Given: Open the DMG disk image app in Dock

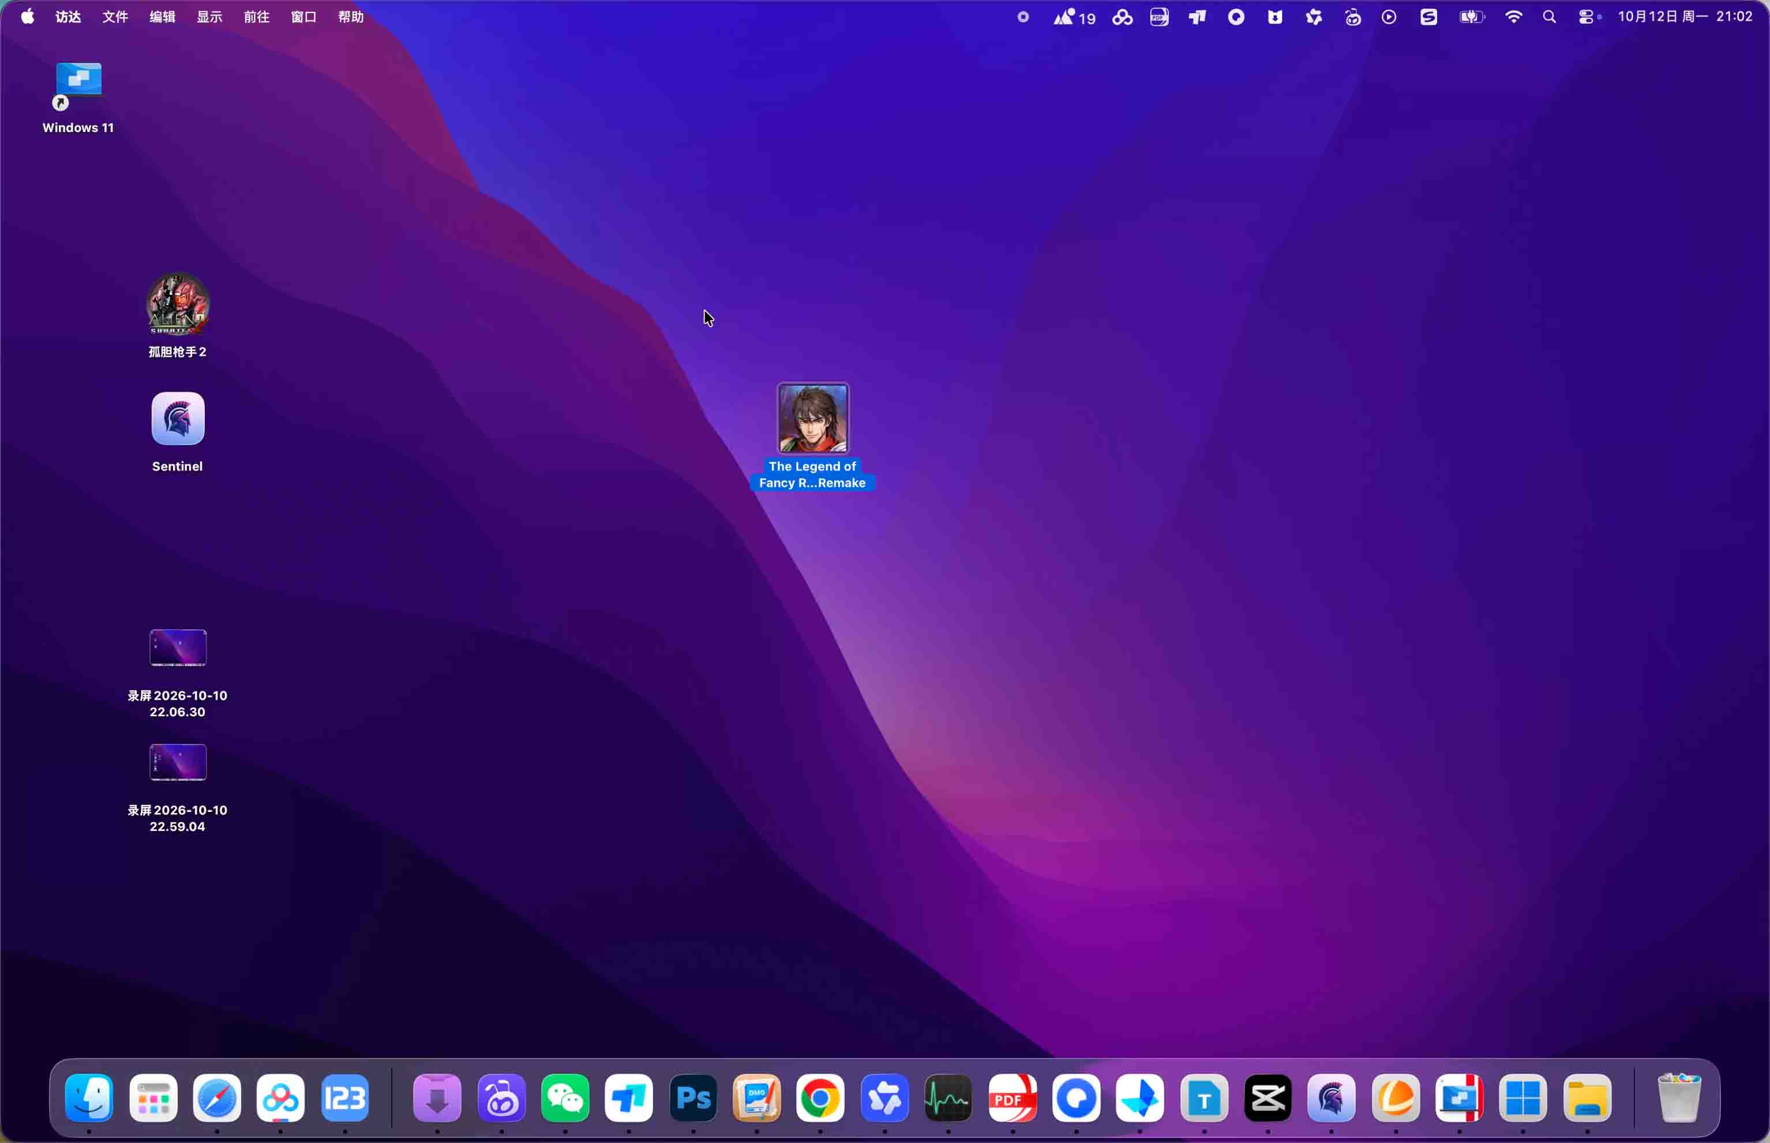Looking at the screenshot, I should 756,1097.
